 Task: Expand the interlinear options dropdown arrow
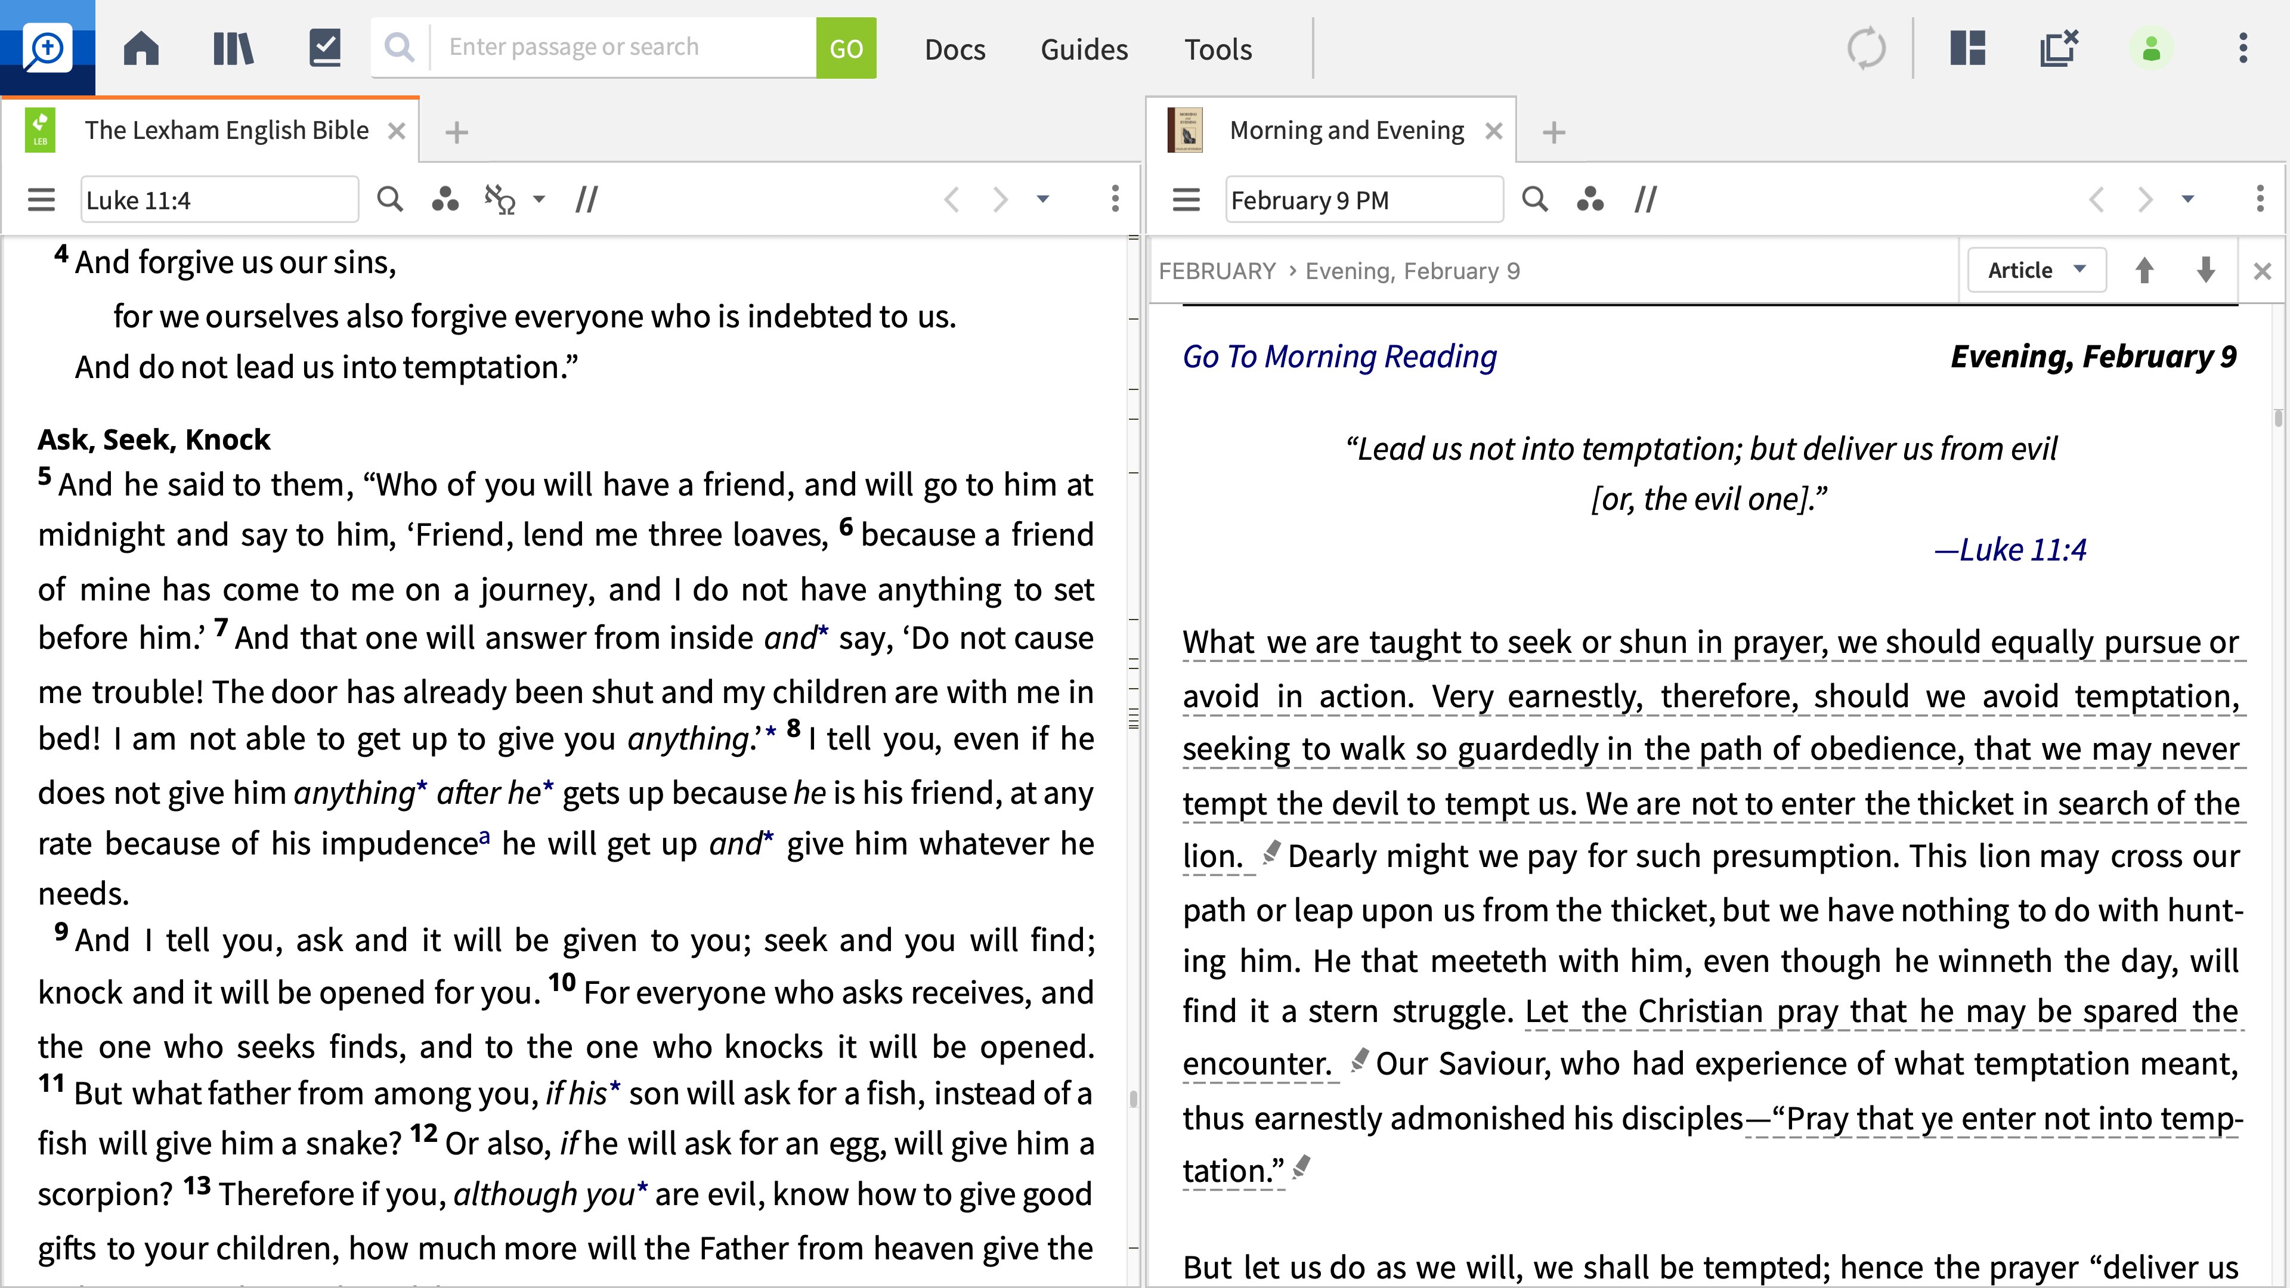click(539, 199)
